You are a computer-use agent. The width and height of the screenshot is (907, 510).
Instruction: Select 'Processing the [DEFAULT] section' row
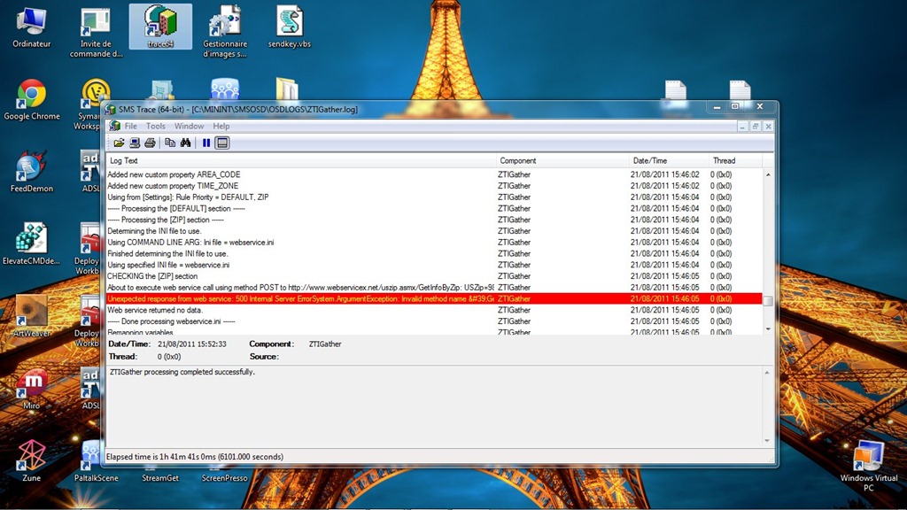tap(434, 208)
